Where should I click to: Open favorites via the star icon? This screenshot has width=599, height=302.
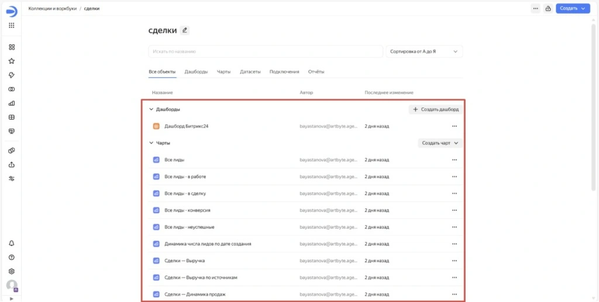12,61
